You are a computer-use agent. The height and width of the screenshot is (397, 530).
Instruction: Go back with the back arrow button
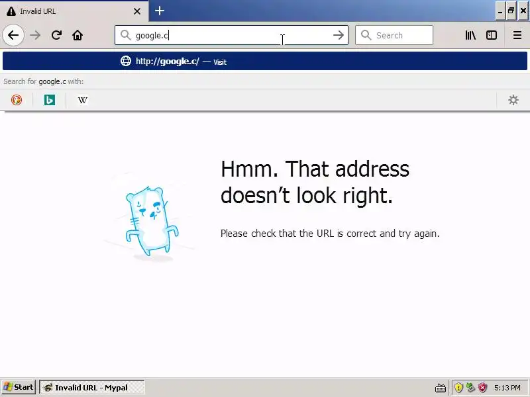[13, 35]
